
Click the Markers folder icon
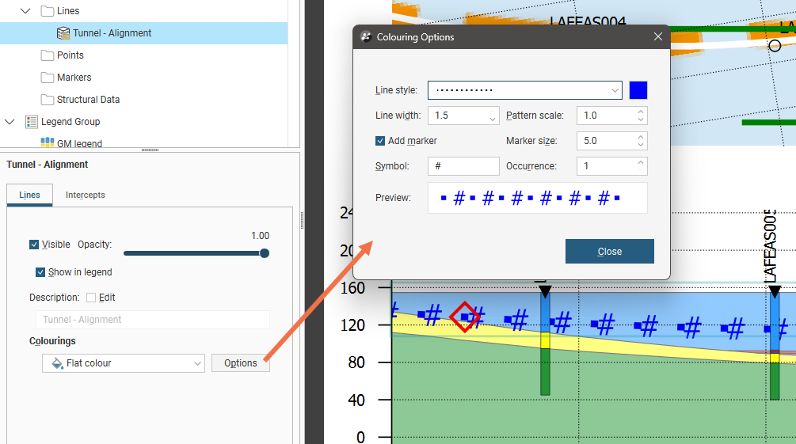pyautogui.click(x=48, y=78)
